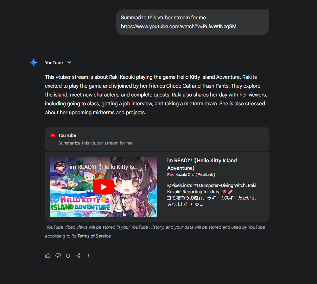Click the Gemini sparkle star icon
The height and width of the screenshot is (284, 317).
click(34, 63)
